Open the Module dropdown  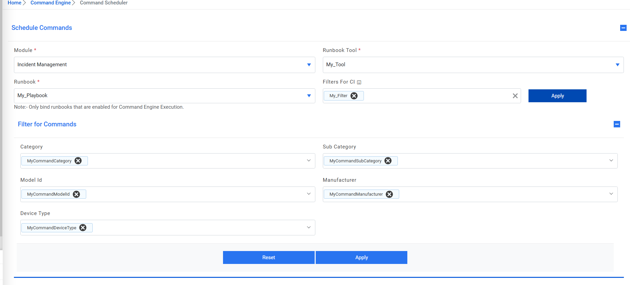pyautogui.click(x=309, y=65)
